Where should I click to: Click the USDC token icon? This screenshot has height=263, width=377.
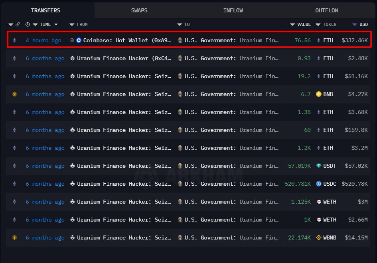point(319,184)
